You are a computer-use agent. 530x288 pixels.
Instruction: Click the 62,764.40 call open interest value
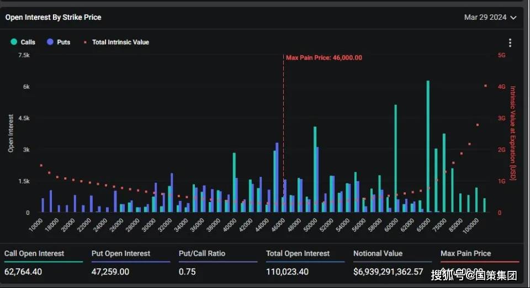tap(23, 272)
